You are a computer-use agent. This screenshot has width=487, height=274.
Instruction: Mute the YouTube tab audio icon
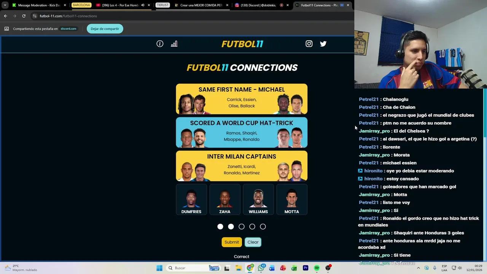[x=143, y=5]
